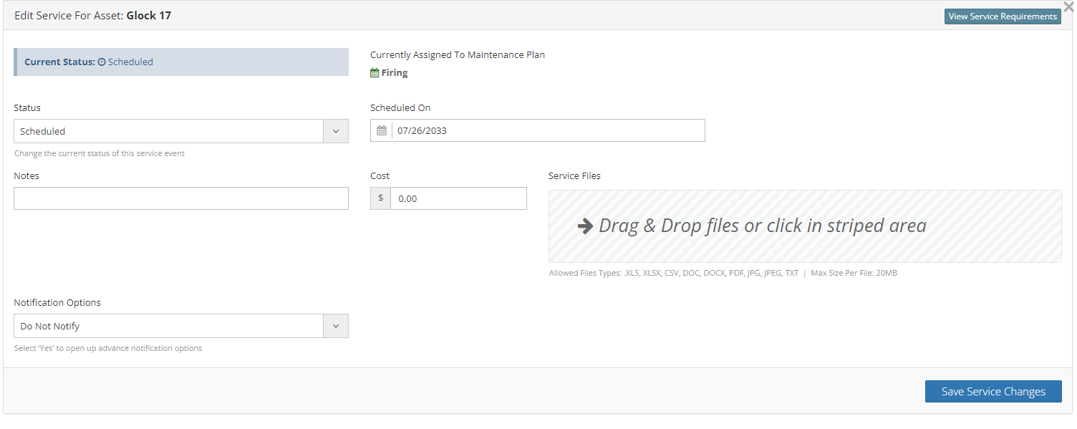Click the calendar icon beside the scheduled date
The image size is (1077, 429).
pos(382,130)
